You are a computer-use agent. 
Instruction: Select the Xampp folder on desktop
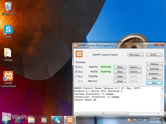(8, 55)
